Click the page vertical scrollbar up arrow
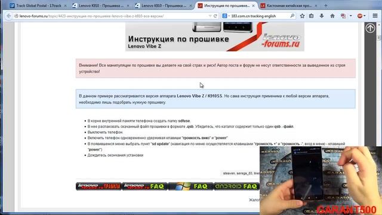The width and height of the screenshot is (382, 215). pyautogui.click(x=379, y=25)
